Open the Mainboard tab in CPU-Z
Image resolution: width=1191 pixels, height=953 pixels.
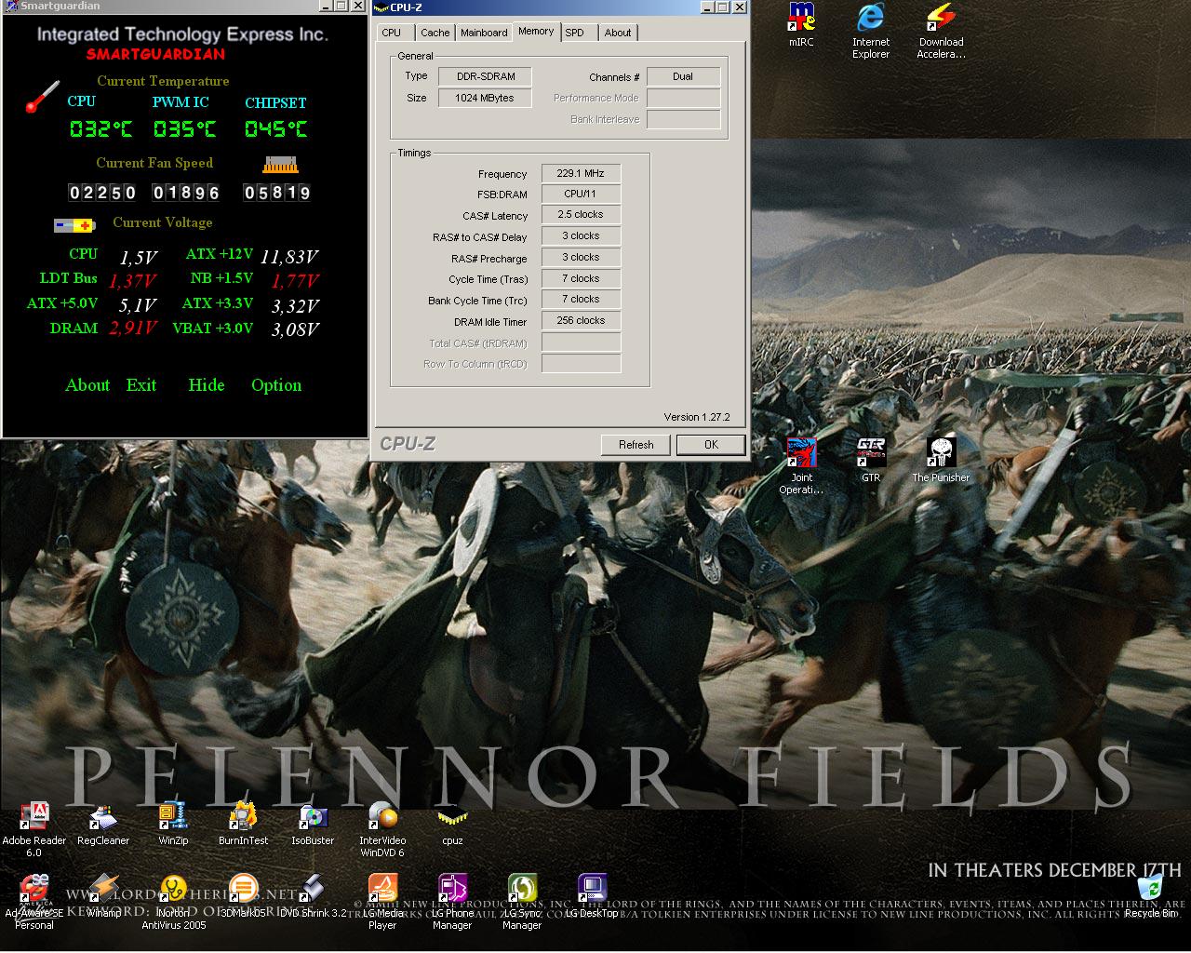[484, 33]
